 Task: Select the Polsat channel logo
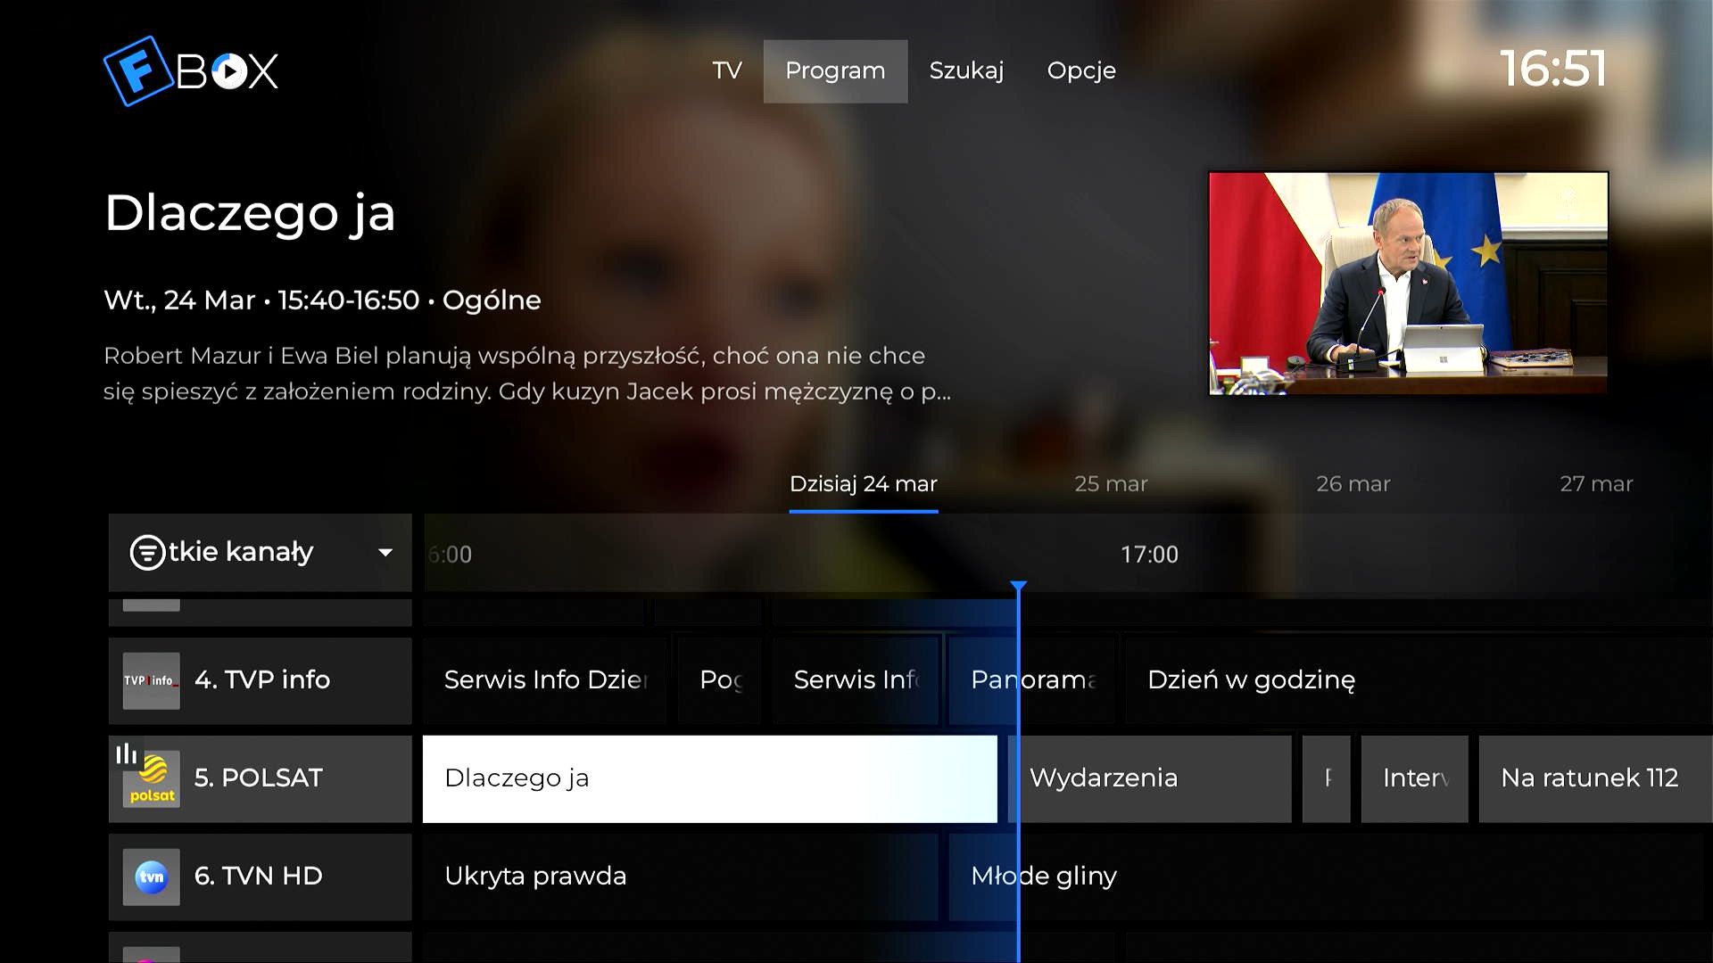(151, 778)
